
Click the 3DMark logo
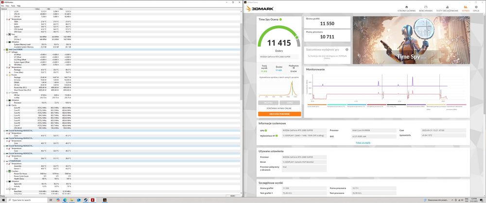pyautogui.click(x=260, y=9)
